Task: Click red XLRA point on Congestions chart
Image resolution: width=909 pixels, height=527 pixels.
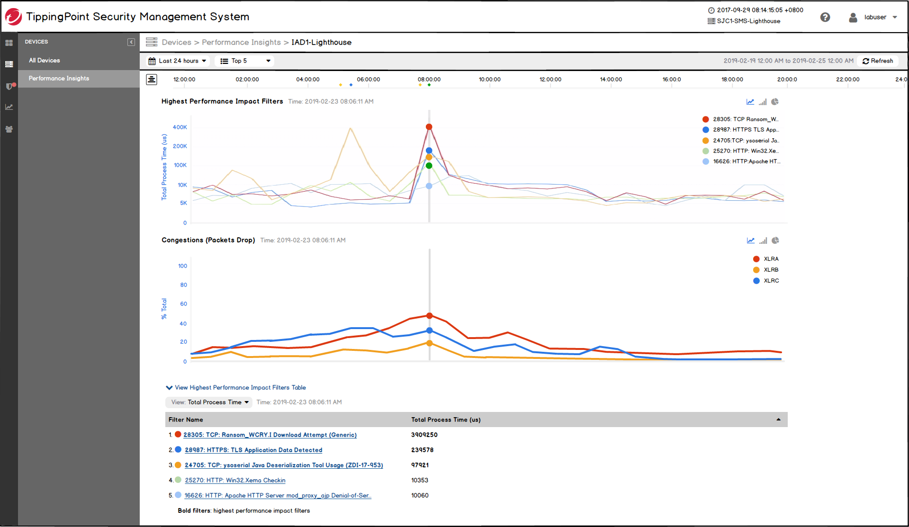Action: coord(430,316)
